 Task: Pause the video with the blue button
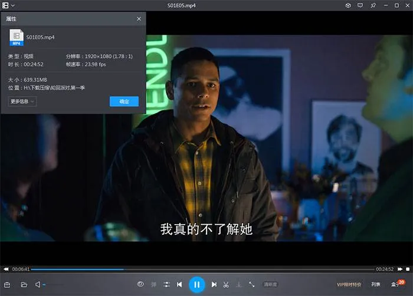pos(196,284)
